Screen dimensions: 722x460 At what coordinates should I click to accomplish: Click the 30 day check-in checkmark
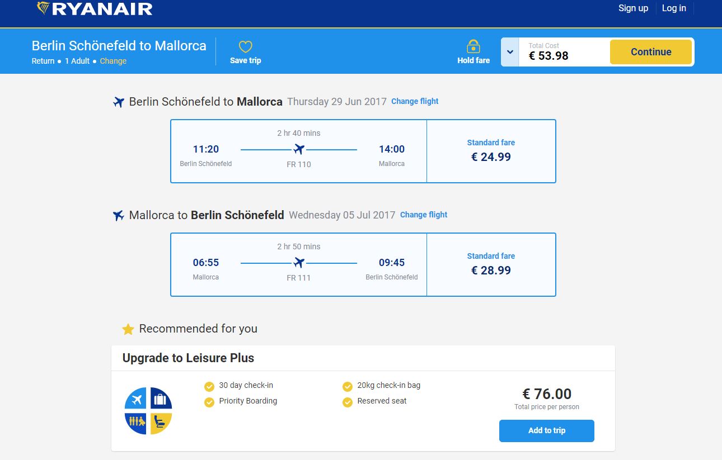point(209,386)
